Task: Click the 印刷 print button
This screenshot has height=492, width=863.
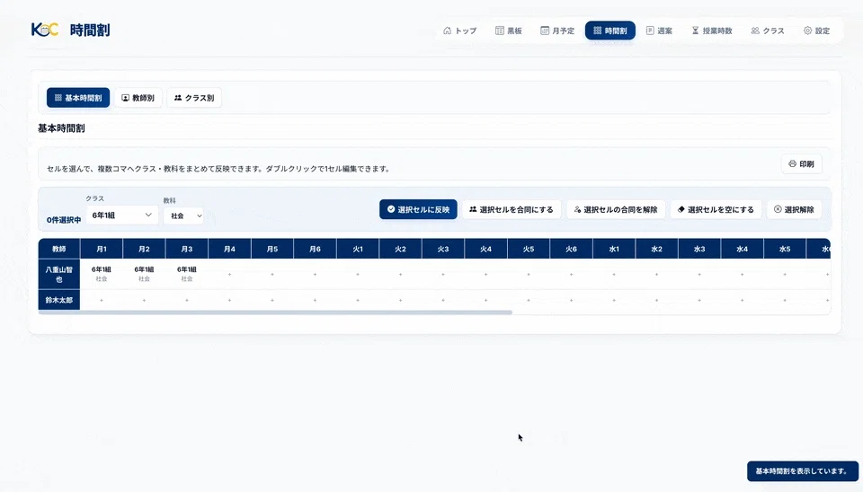Action: (x=801, y=163)
